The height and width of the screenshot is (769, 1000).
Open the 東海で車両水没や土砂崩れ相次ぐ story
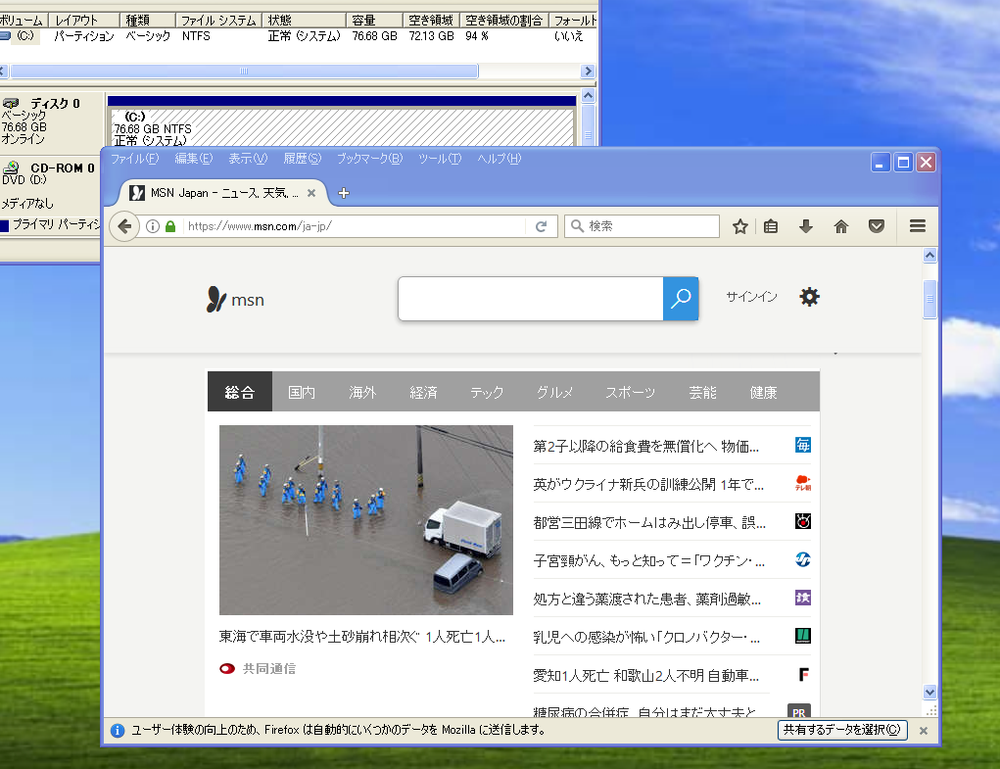click(362, 637)
